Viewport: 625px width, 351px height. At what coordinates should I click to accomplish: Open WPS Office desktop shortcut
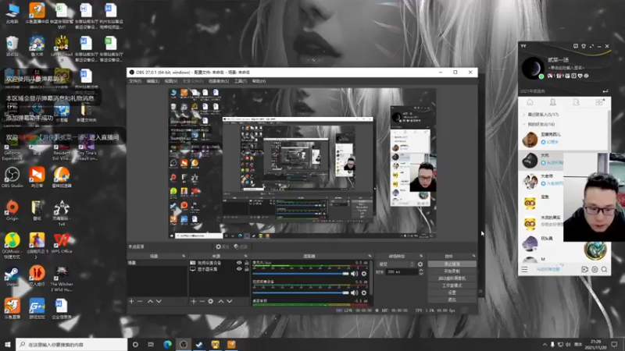pos(62,243)
